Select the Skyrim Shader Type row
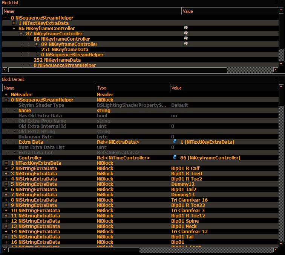This screenshot has height=255, width=285. tap(140, 105)
